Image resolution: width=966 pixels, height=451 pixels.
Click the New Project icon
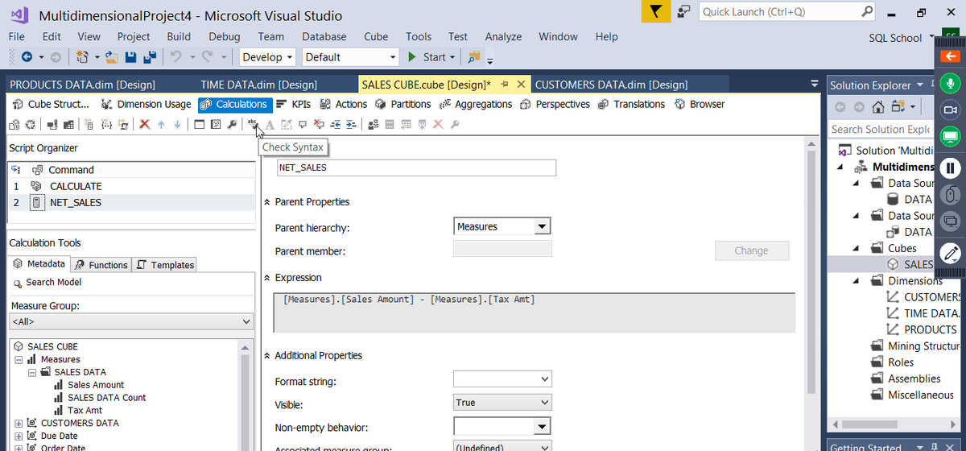(82, 57)
